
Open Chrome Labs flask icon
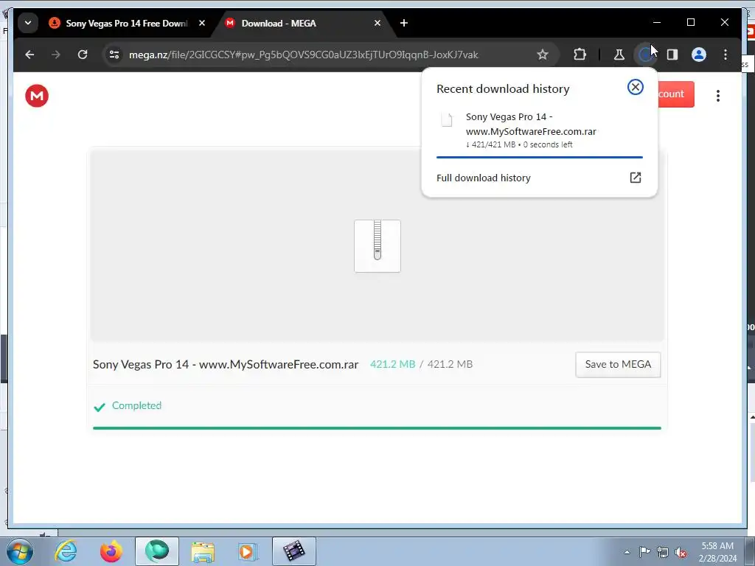619,55
